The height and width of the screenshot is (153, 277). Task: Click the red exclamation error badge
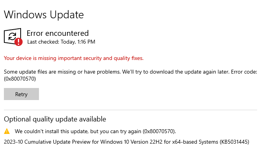point(19,42)
